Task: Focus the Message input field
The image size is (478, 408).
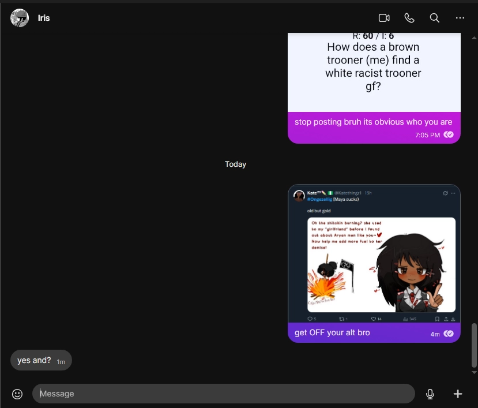Action: (224, 394)
